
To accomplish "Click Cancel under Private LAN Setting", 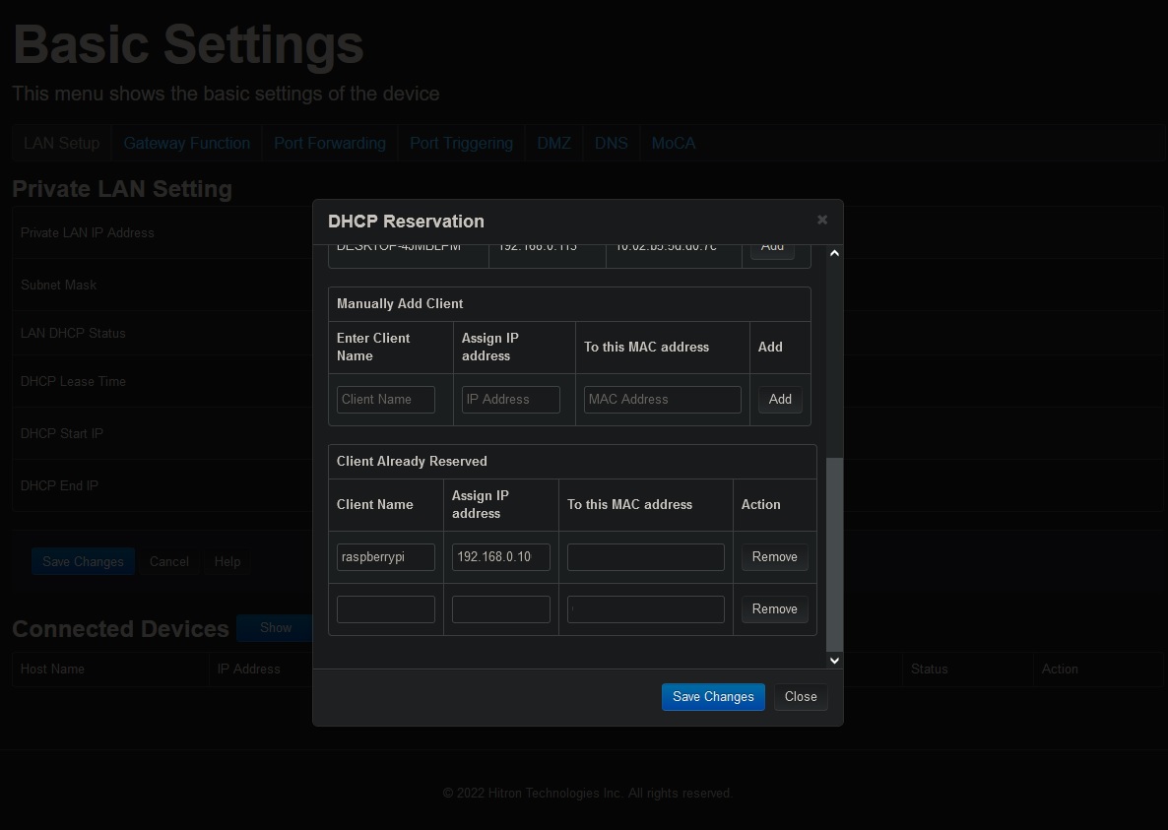I will (x=168, y=561).
